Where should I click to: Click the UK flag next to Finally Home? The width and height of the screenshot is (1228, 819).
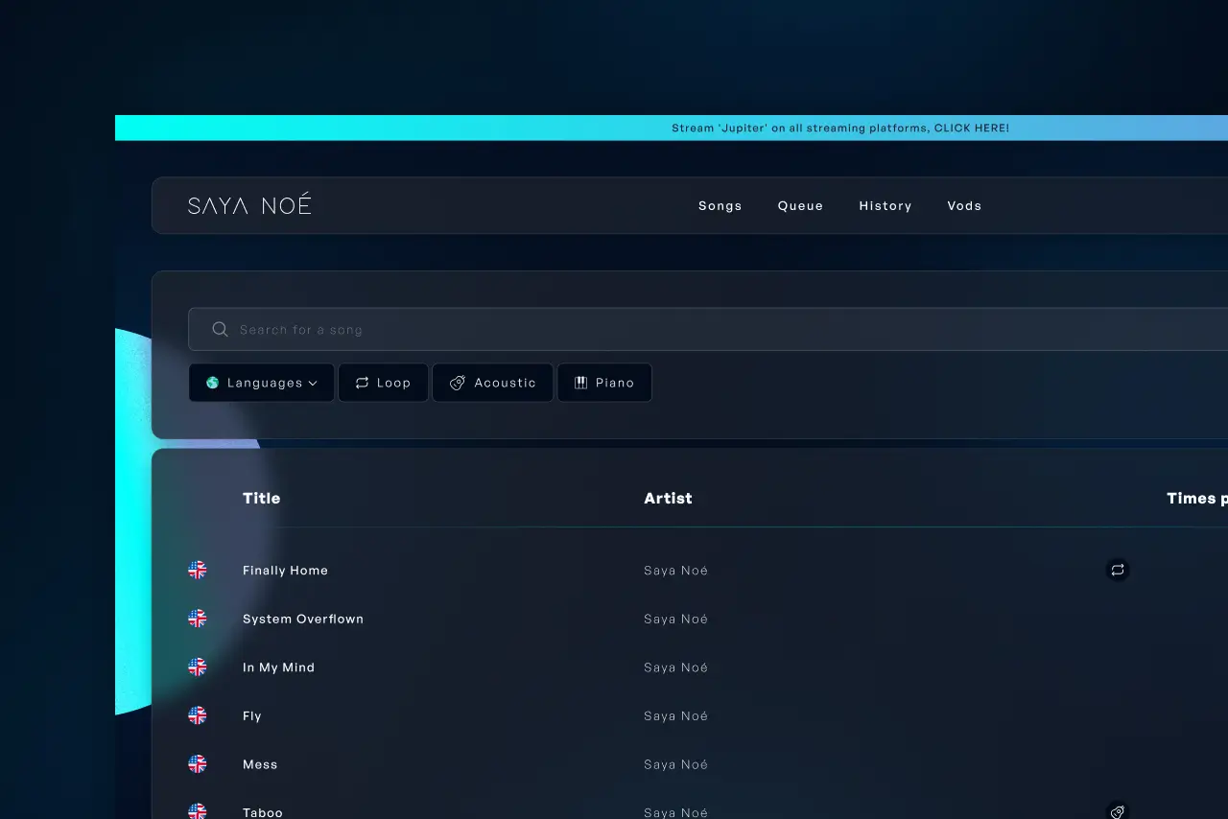(197, 570)
